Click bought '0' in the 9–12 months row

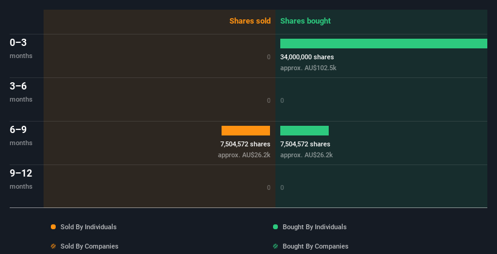click(282, 187)
